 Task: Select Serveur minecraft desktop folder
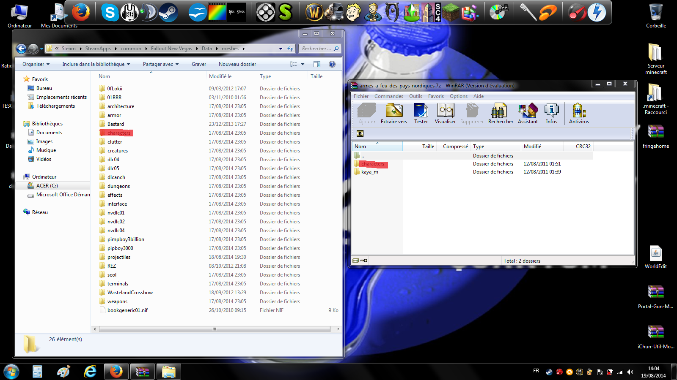pyautogui.click(x=656, y=59)
